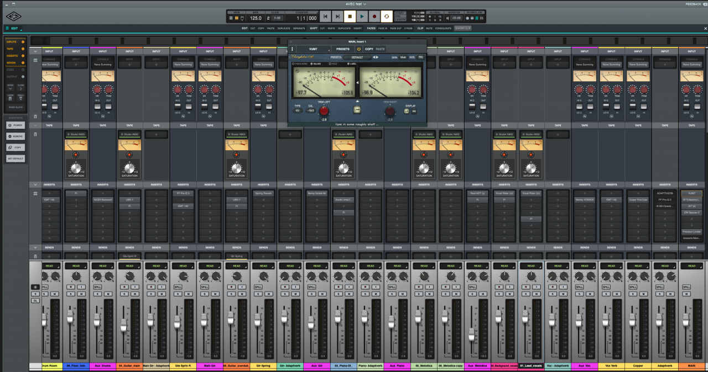The width and height of the screenshot is (708, 372).
Task: Open the VUMT plugin options menu icon
Action: click(293, 49)
